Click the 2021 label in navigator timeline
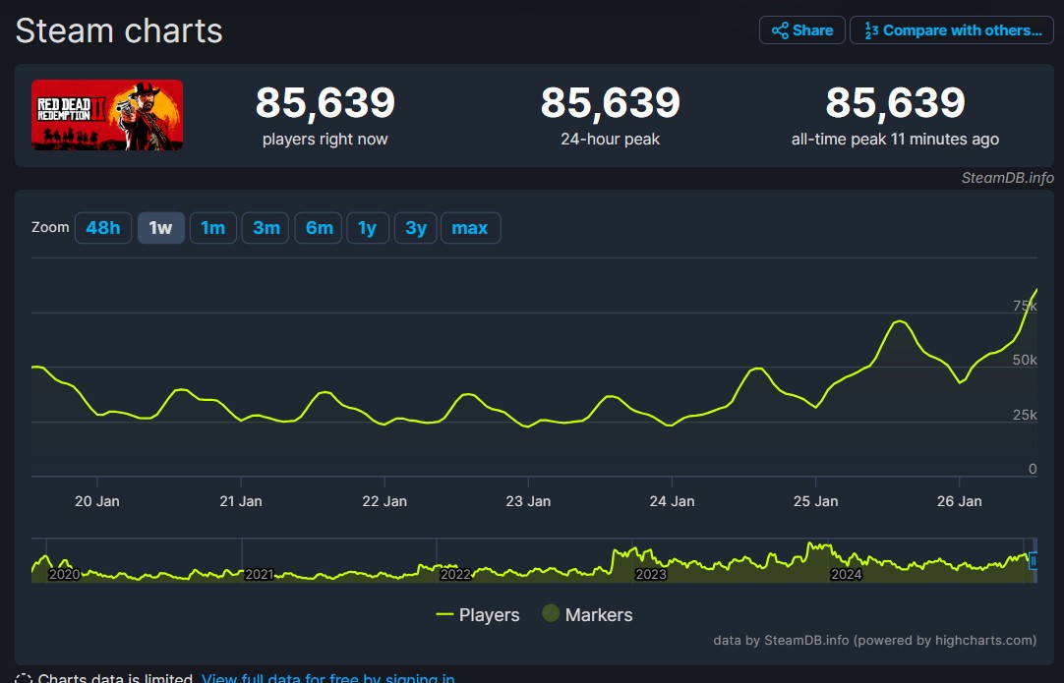Screen dimensions: 1064x683 (260, 575)
